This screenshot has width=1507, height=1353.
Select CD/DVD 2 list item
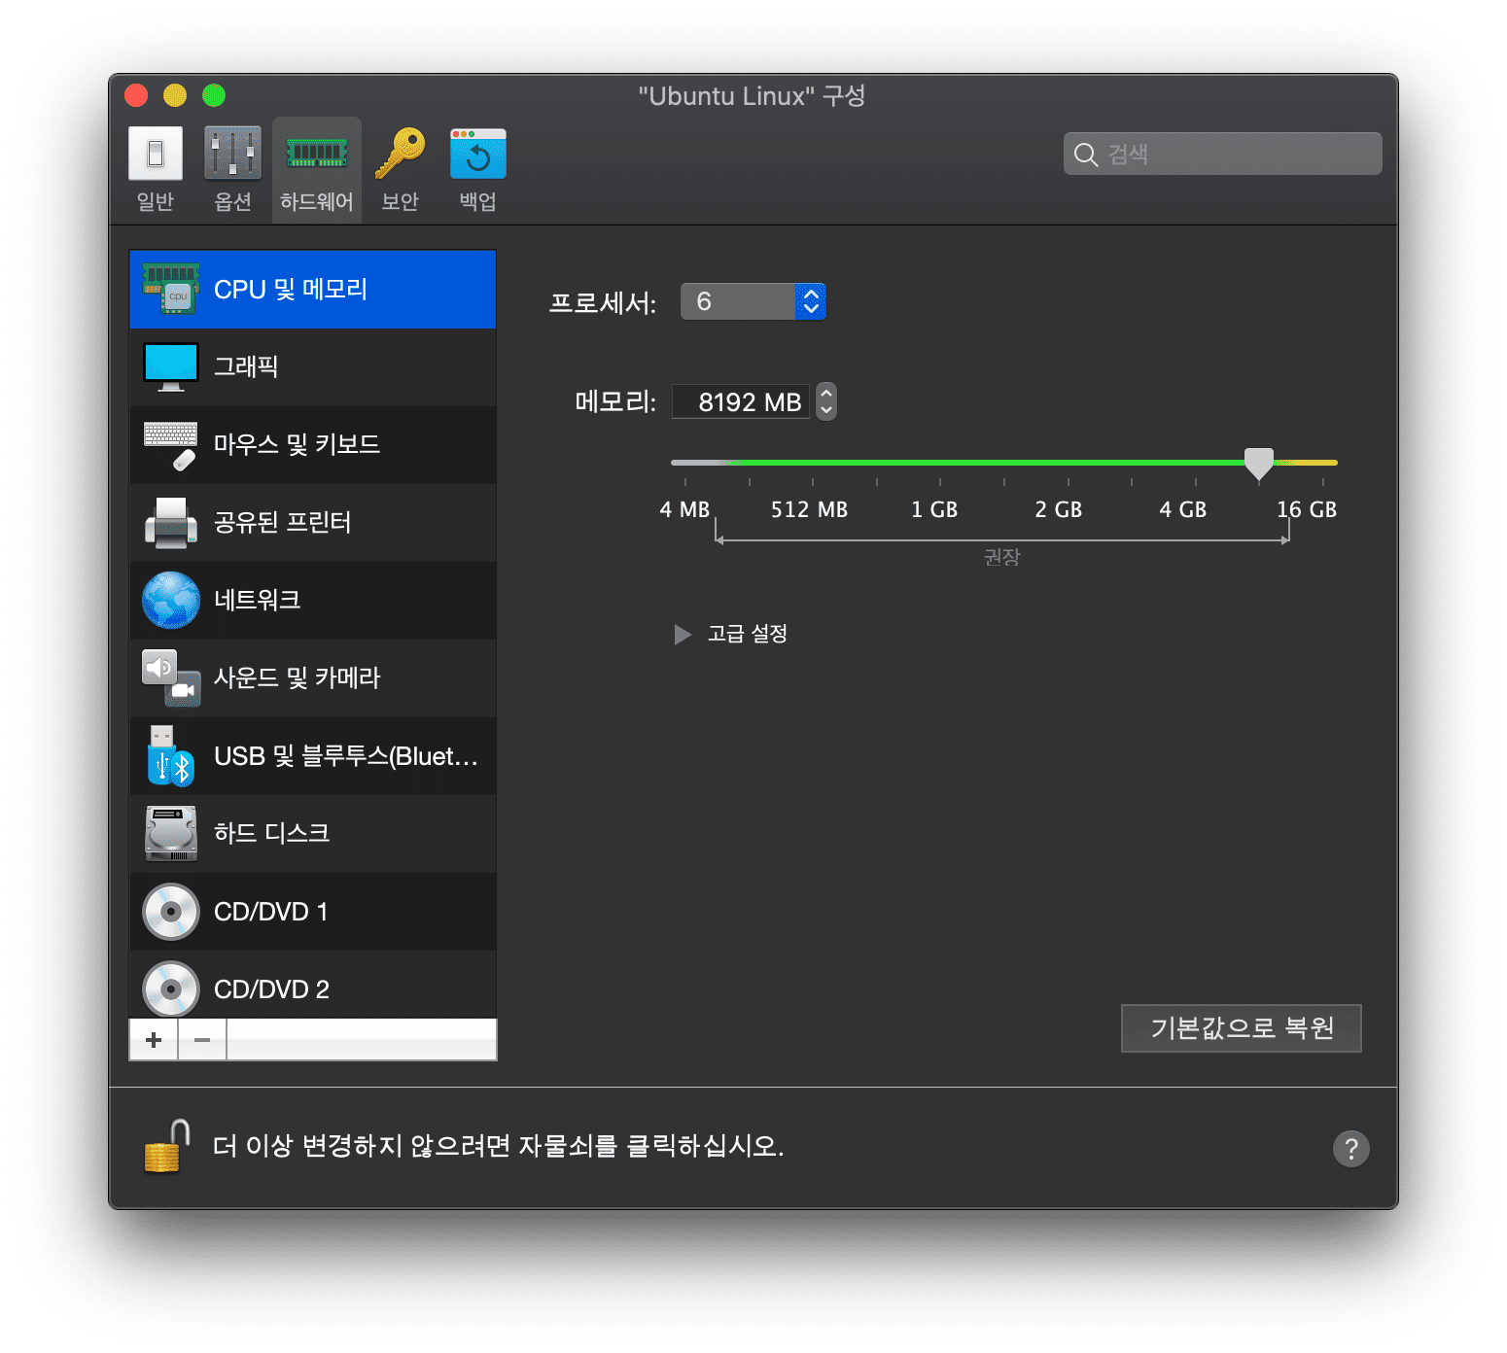313,987
